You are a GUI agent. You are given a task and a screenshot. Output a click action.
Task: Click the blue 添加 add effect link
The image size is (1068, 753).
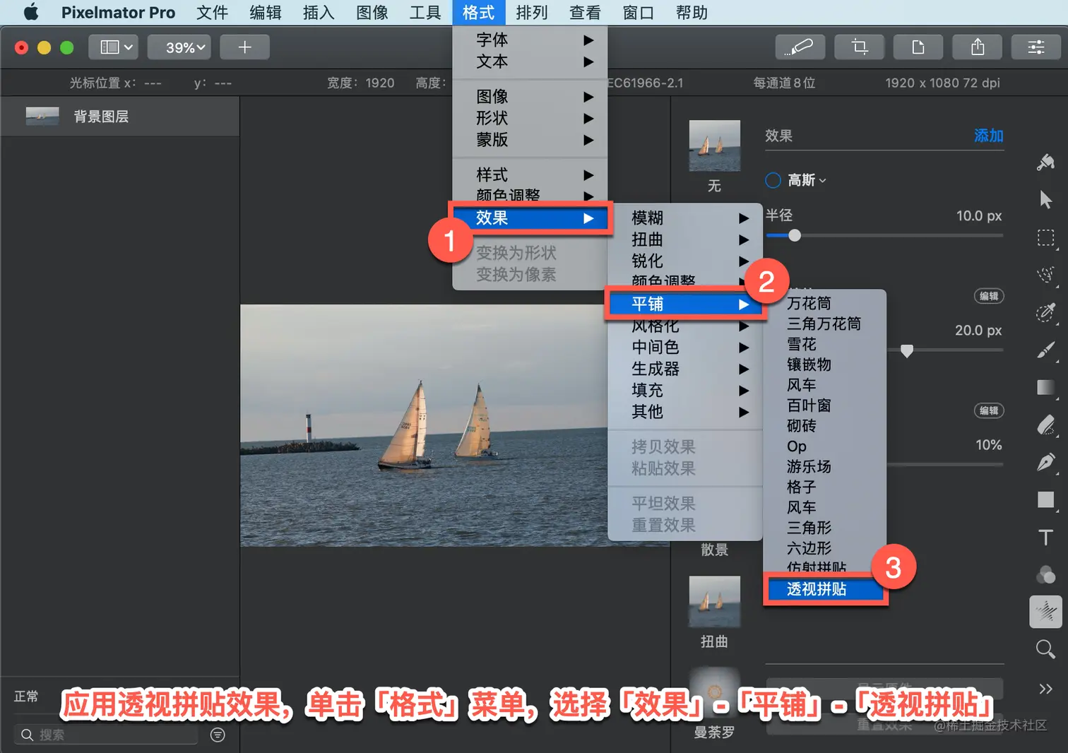click(988, 136)
